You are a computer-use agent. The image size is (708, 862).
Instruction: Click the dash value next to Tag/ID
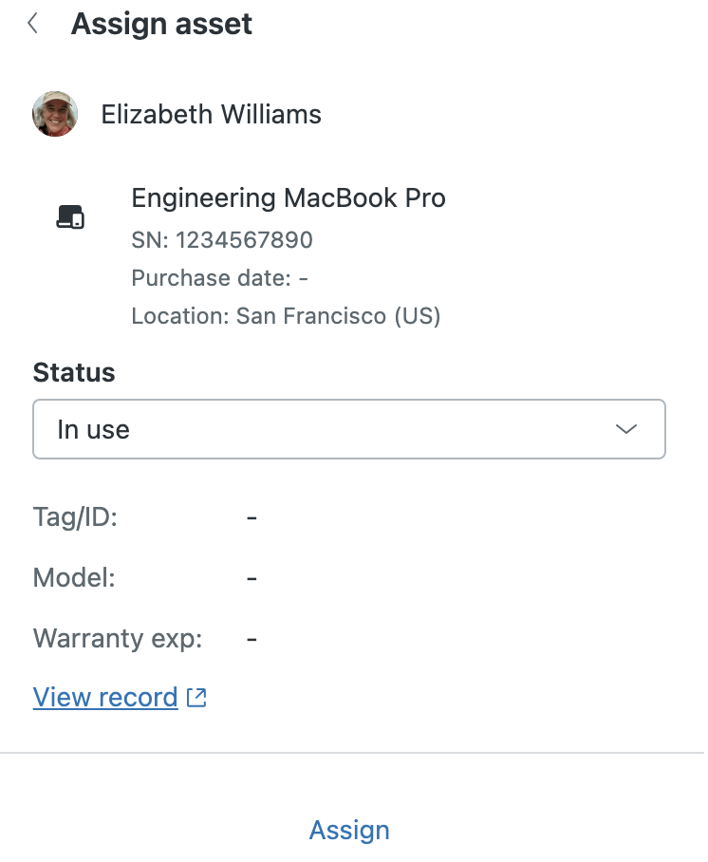pyautogui.click(x=252, y=518)
